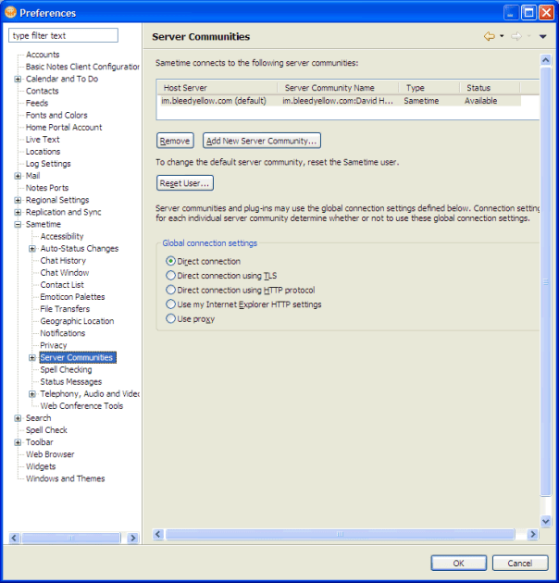The width and height of the screenshot is (559, 583).
Task: Expand Telephony, Audio and Video node
Action: 32,394
